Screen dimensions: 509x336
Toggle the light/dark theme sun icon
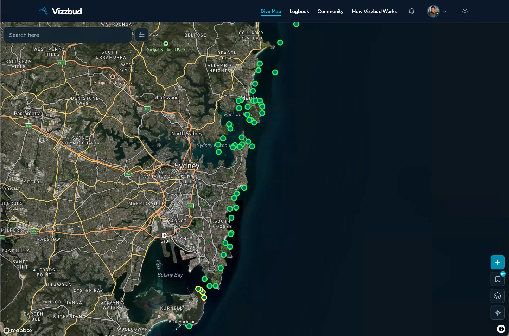(465, 11)
